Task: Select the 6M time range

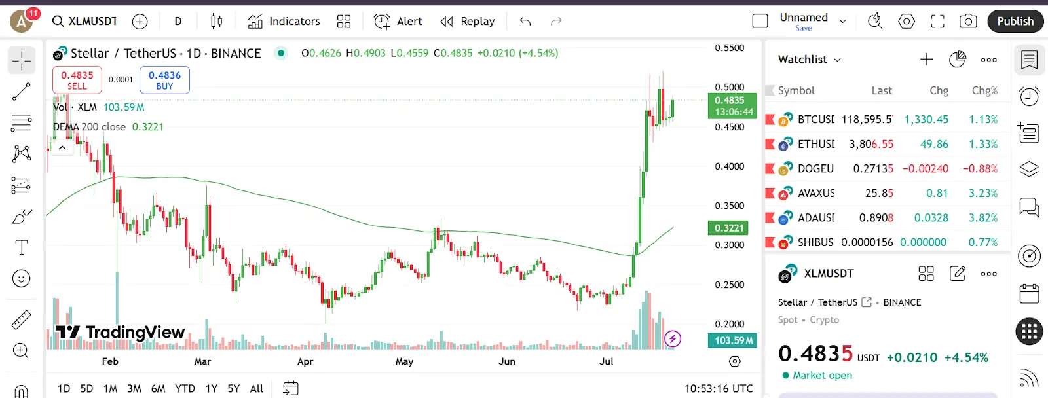Action: (x=158, y=388)
